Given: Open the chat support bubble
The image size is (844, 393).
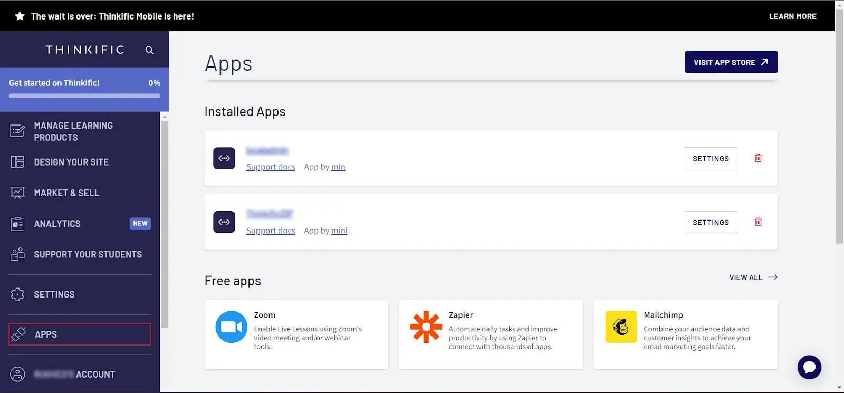Looking at the screenshot, I should click(x=809, y=367).
